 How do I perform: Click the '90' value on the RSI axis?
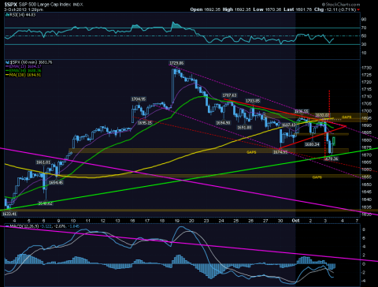click(364, 20)
